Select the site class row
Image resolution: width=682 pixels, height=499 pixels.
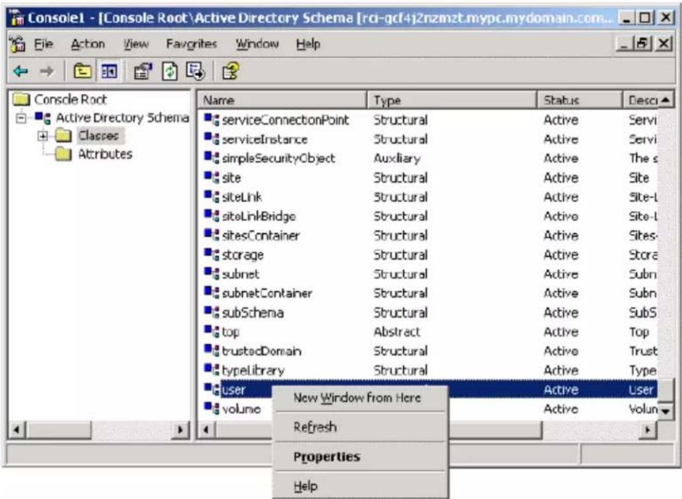[427, 177]
